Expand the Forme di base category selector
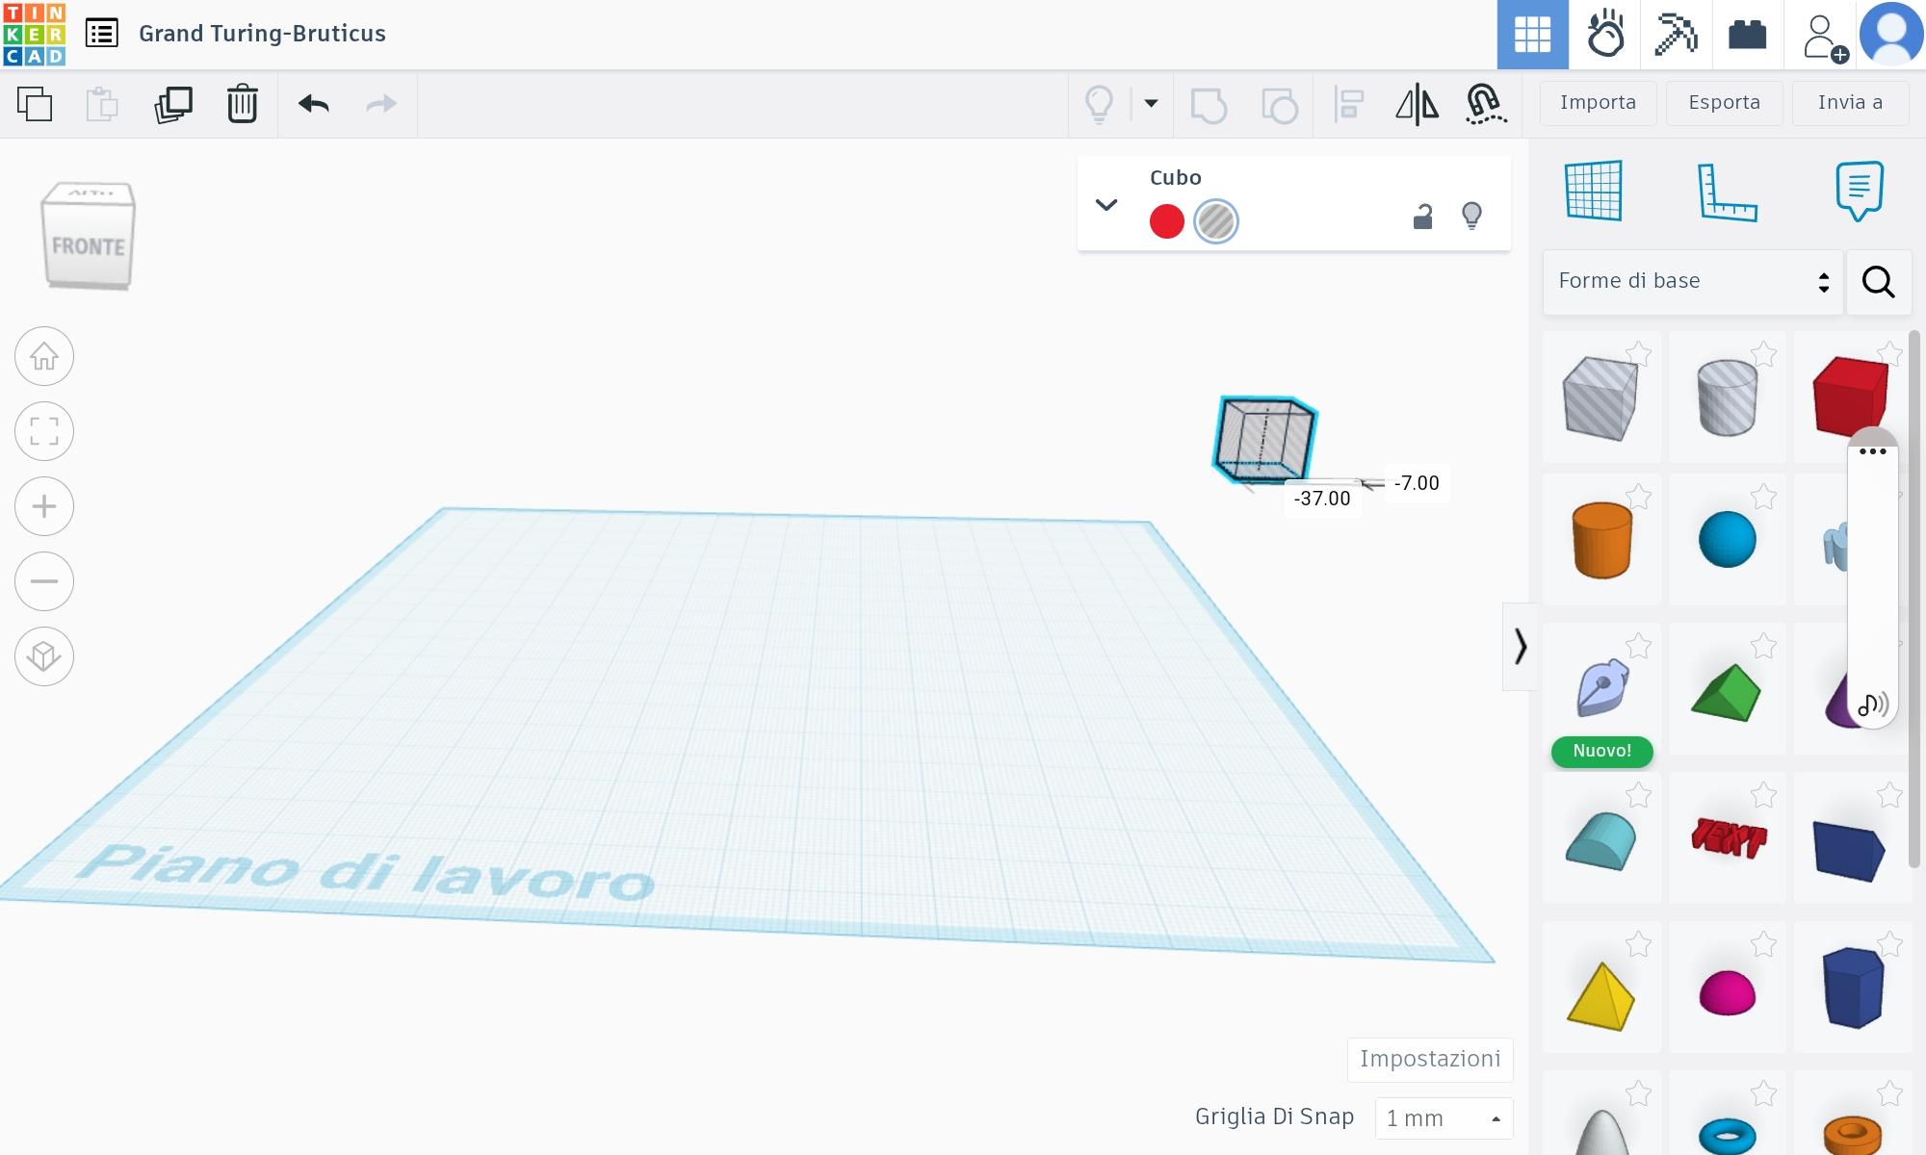The width and height of the screenshot is (1926, 1155). [1823, 282]
